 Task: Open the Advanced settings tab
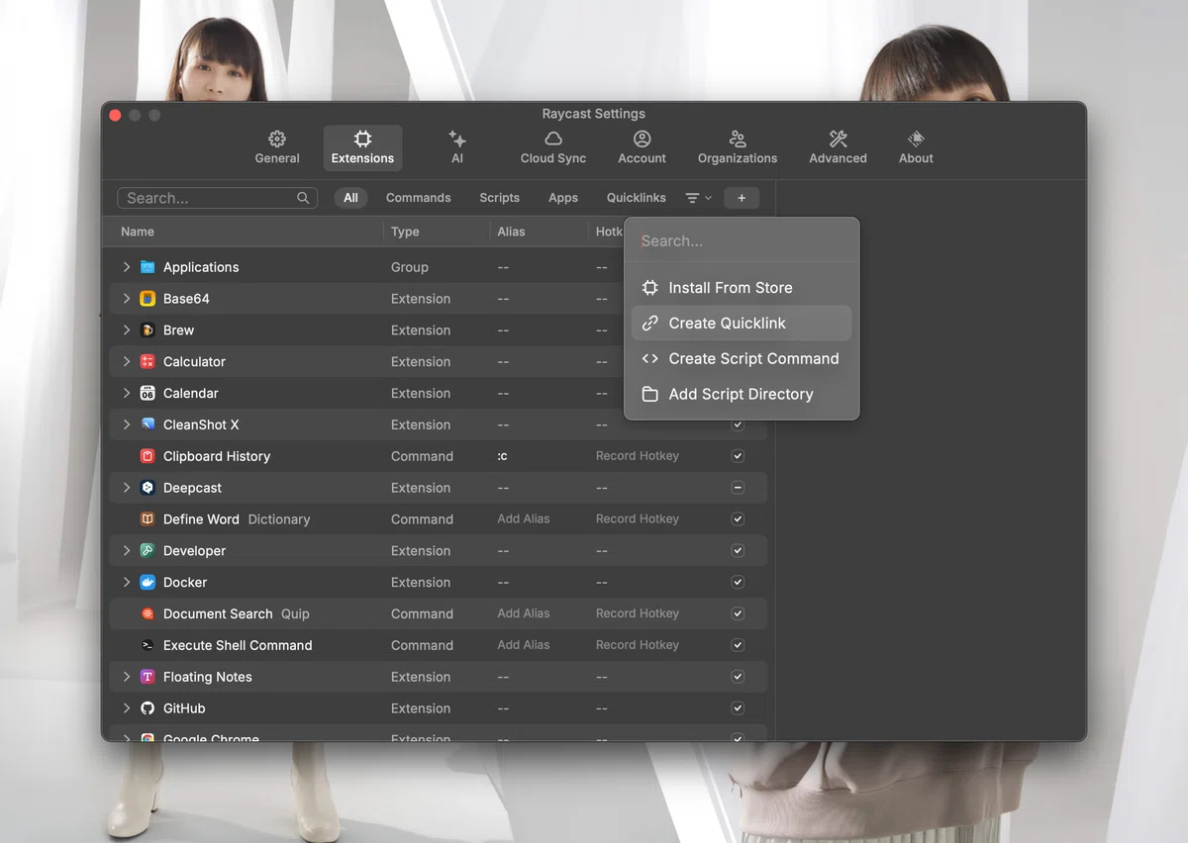point(838,147)
